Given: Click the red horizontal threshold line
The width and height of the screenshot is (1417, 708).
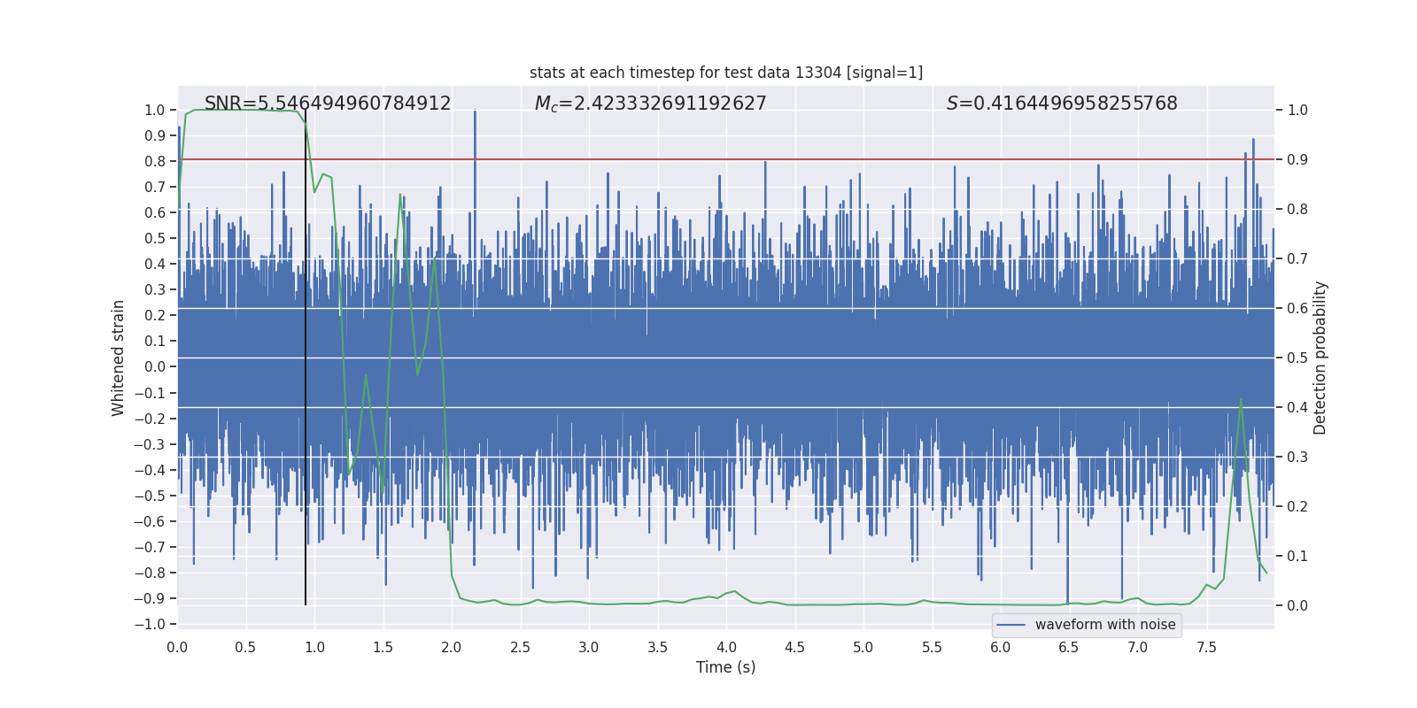Looking at the screenshot, I should [726, 159].
